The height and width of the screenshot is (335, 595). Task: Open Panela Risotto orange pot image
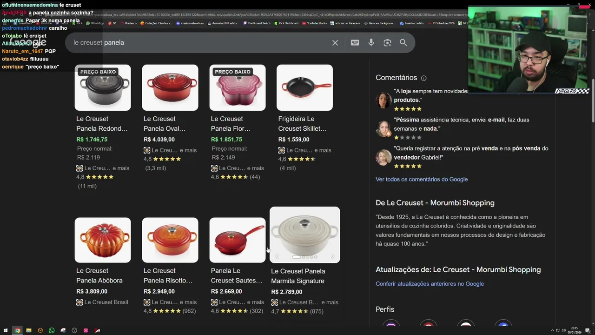click(x=170, y=240)
